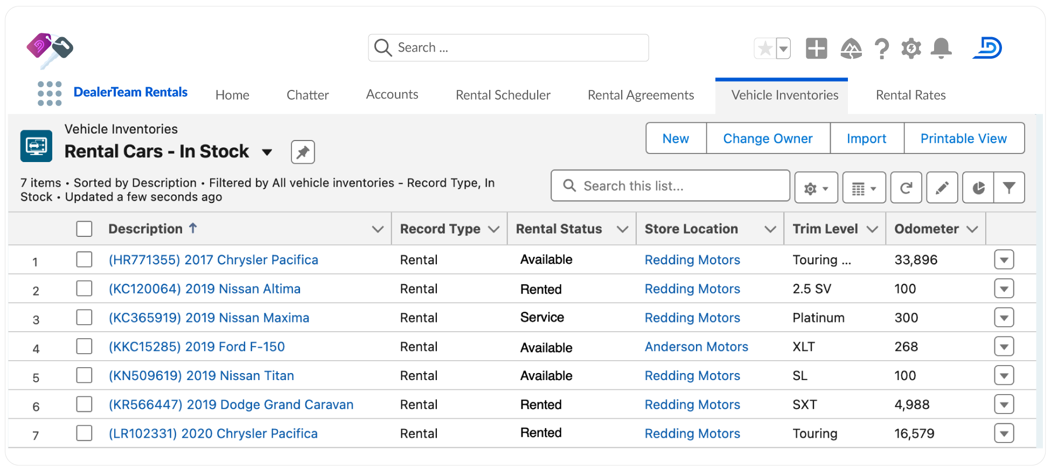Open Redding Motors link in Nissan Titan row

pyautogui.click(x=692, y=376)
